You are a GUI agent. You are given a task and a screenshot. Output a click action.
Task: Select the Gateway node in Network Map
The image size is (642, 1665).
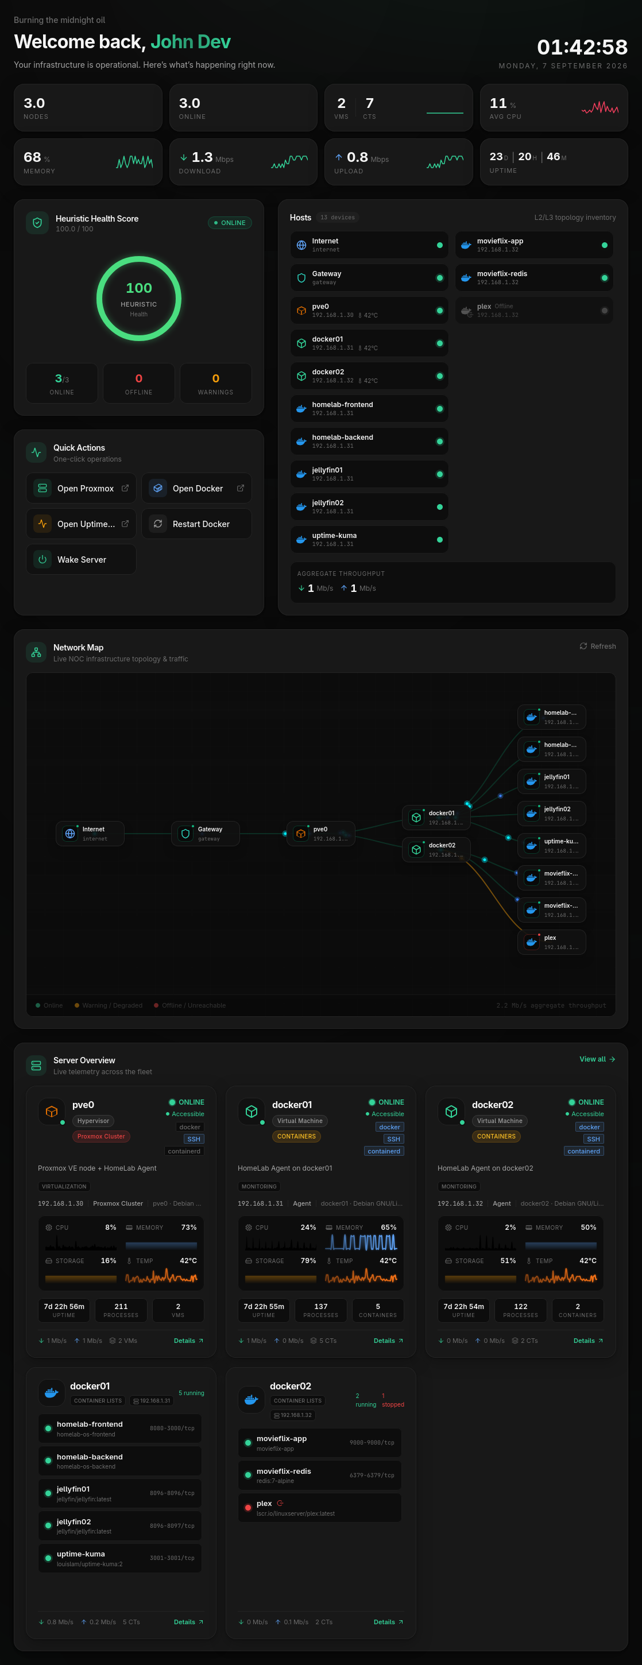[206, 834]
